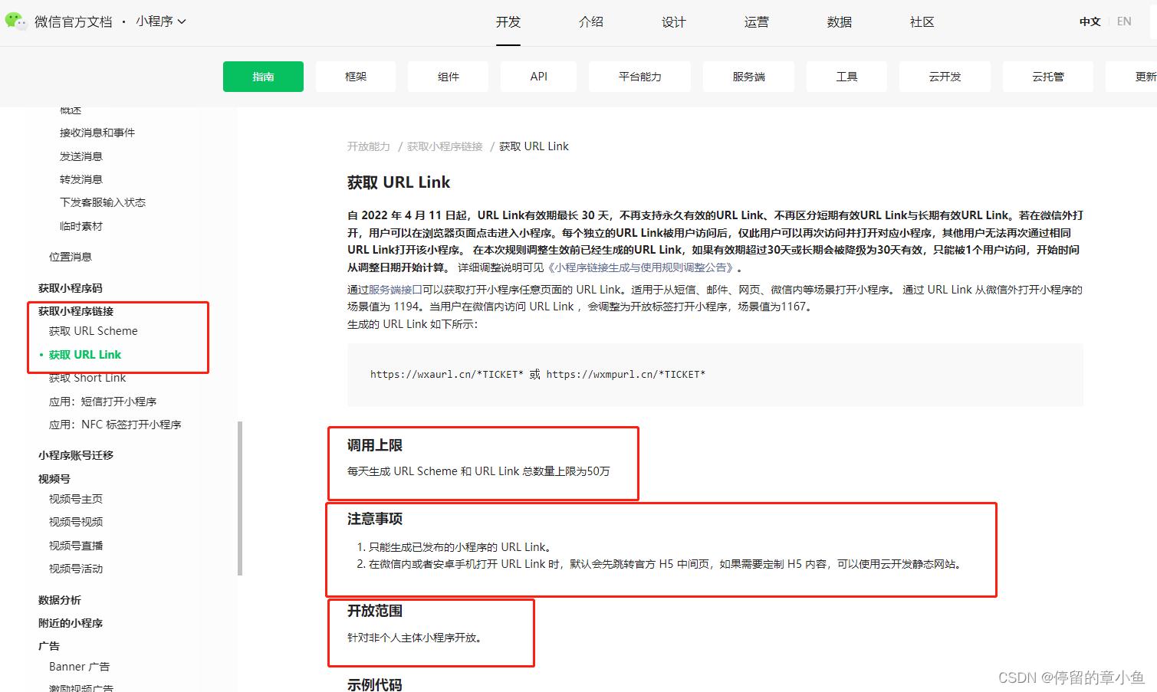
Task: Open the 运营 top menu
Action: coord(757,22)
